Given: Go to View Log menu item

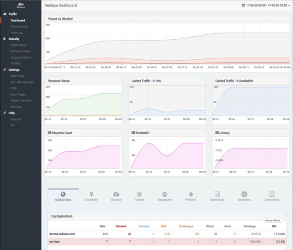Looking at the screenshot, I should point(16,33).
